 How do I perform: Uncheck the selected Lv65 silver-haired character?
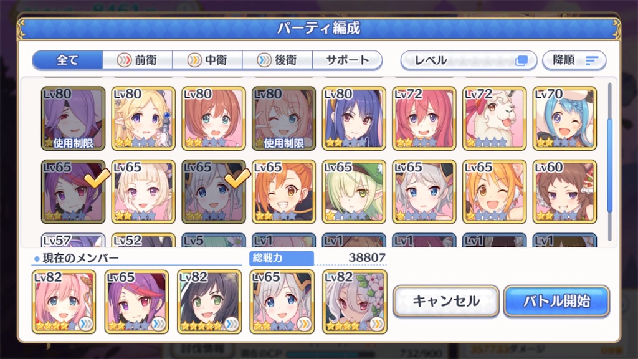point(214,192)
